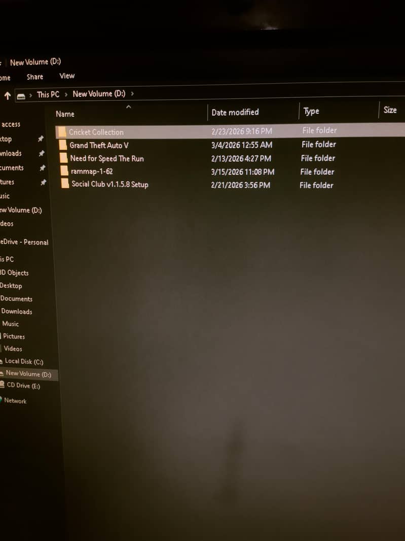Click the drive icon in address bar

(x=21, y=95)
